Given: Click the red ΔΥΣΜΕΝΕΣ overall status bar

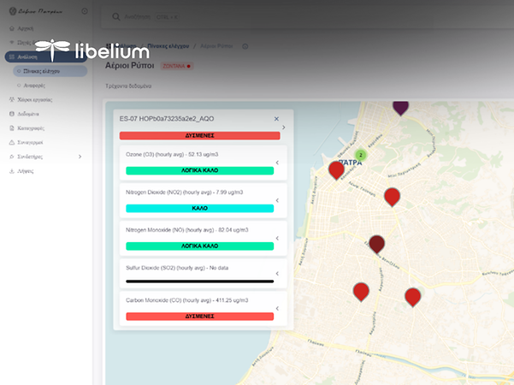Looking at the screenshot, I should pyautogui.click(x=199, y=135).
